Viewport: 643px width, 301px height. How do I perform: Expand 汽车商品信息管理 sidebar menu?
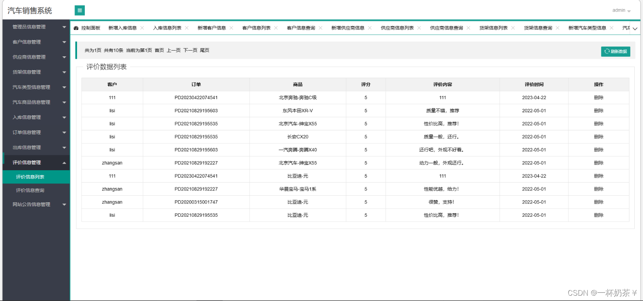36,102
